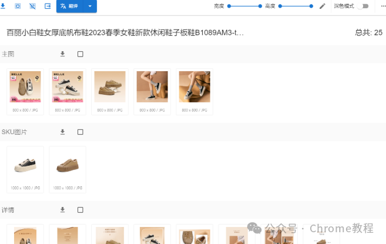Download all images in the 主图 section
The image size is (386, 244).
(x=62, y=54)
